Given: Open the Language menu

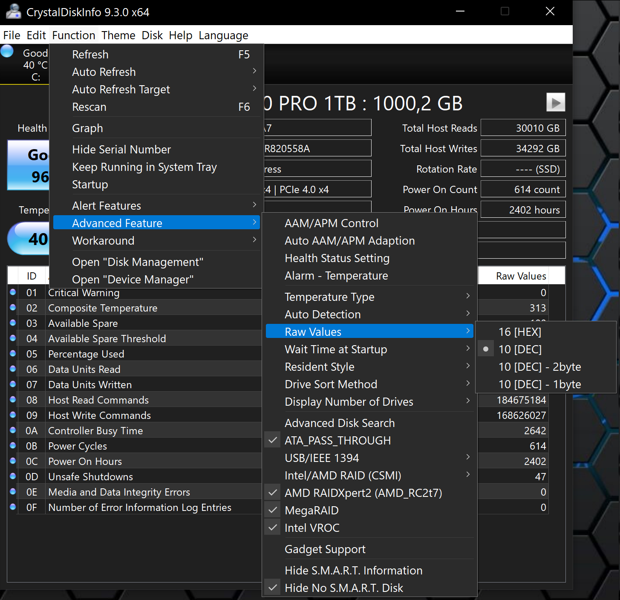Looking at the screenshot, I should click(223, 35).
